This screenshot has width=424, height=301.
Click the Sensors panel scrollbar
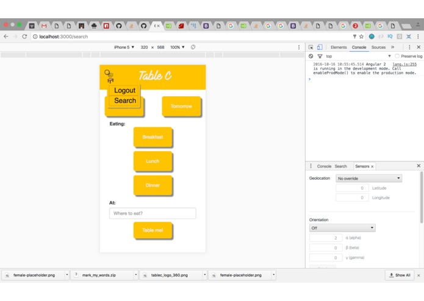point(422,197)
